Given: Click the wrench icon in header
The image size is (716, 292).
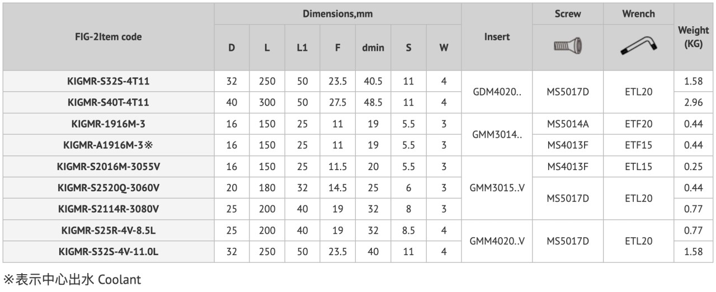Looking at the screenshot, I should 638,48.
